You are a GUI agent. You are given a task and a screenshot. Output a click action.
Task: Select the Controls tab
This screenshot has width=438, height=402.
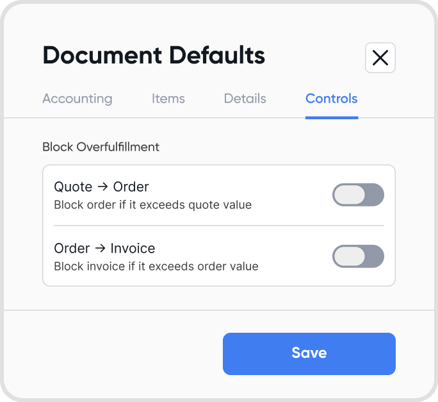(332, 99)
